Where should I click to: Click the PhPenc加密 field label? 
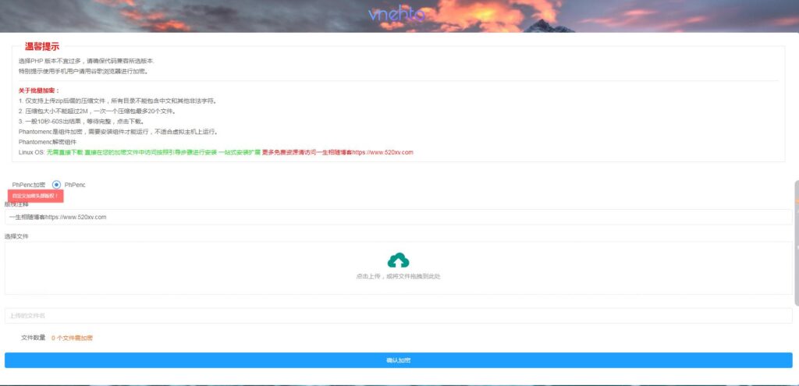point(29,185)
